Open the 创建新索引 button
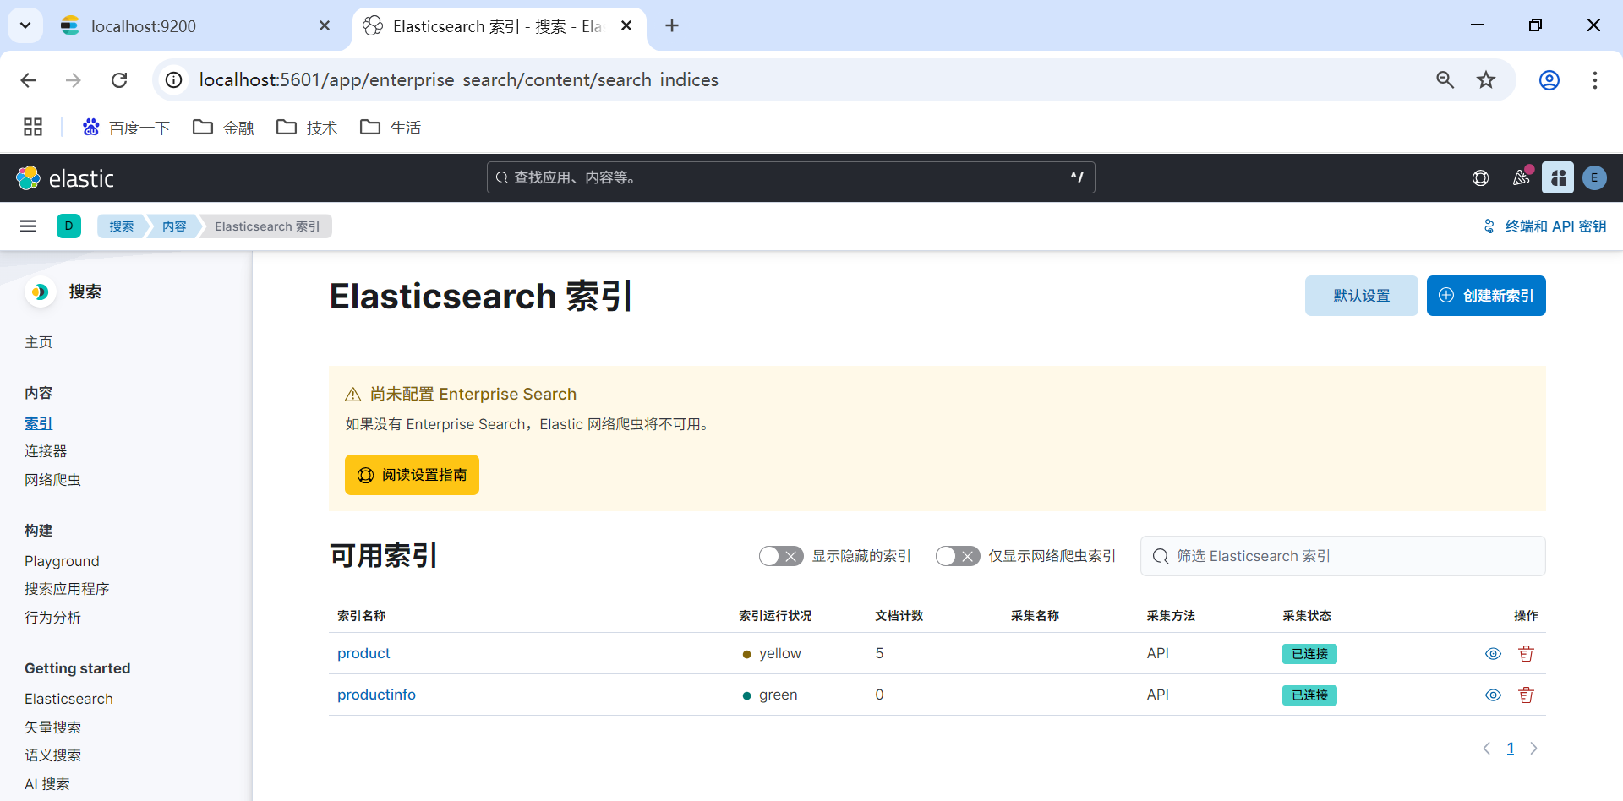This screenshot has width=1623, height=801. pyautogui.click(x=1486, y=296)
